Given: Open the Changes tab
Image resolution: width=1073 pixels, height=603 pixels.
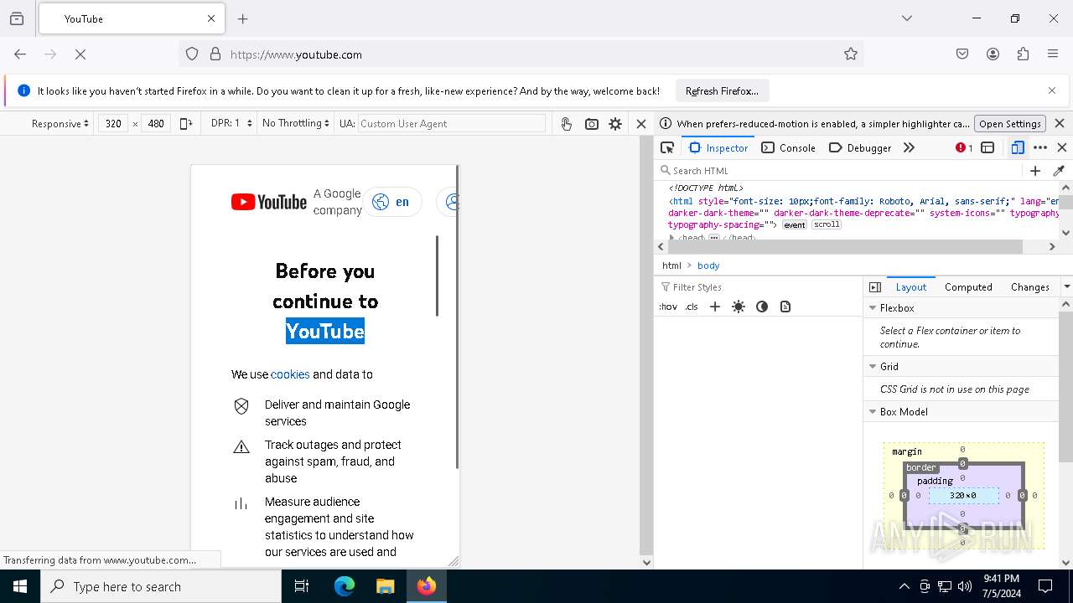Looking at the screenshot, I should pos(1030,286).
